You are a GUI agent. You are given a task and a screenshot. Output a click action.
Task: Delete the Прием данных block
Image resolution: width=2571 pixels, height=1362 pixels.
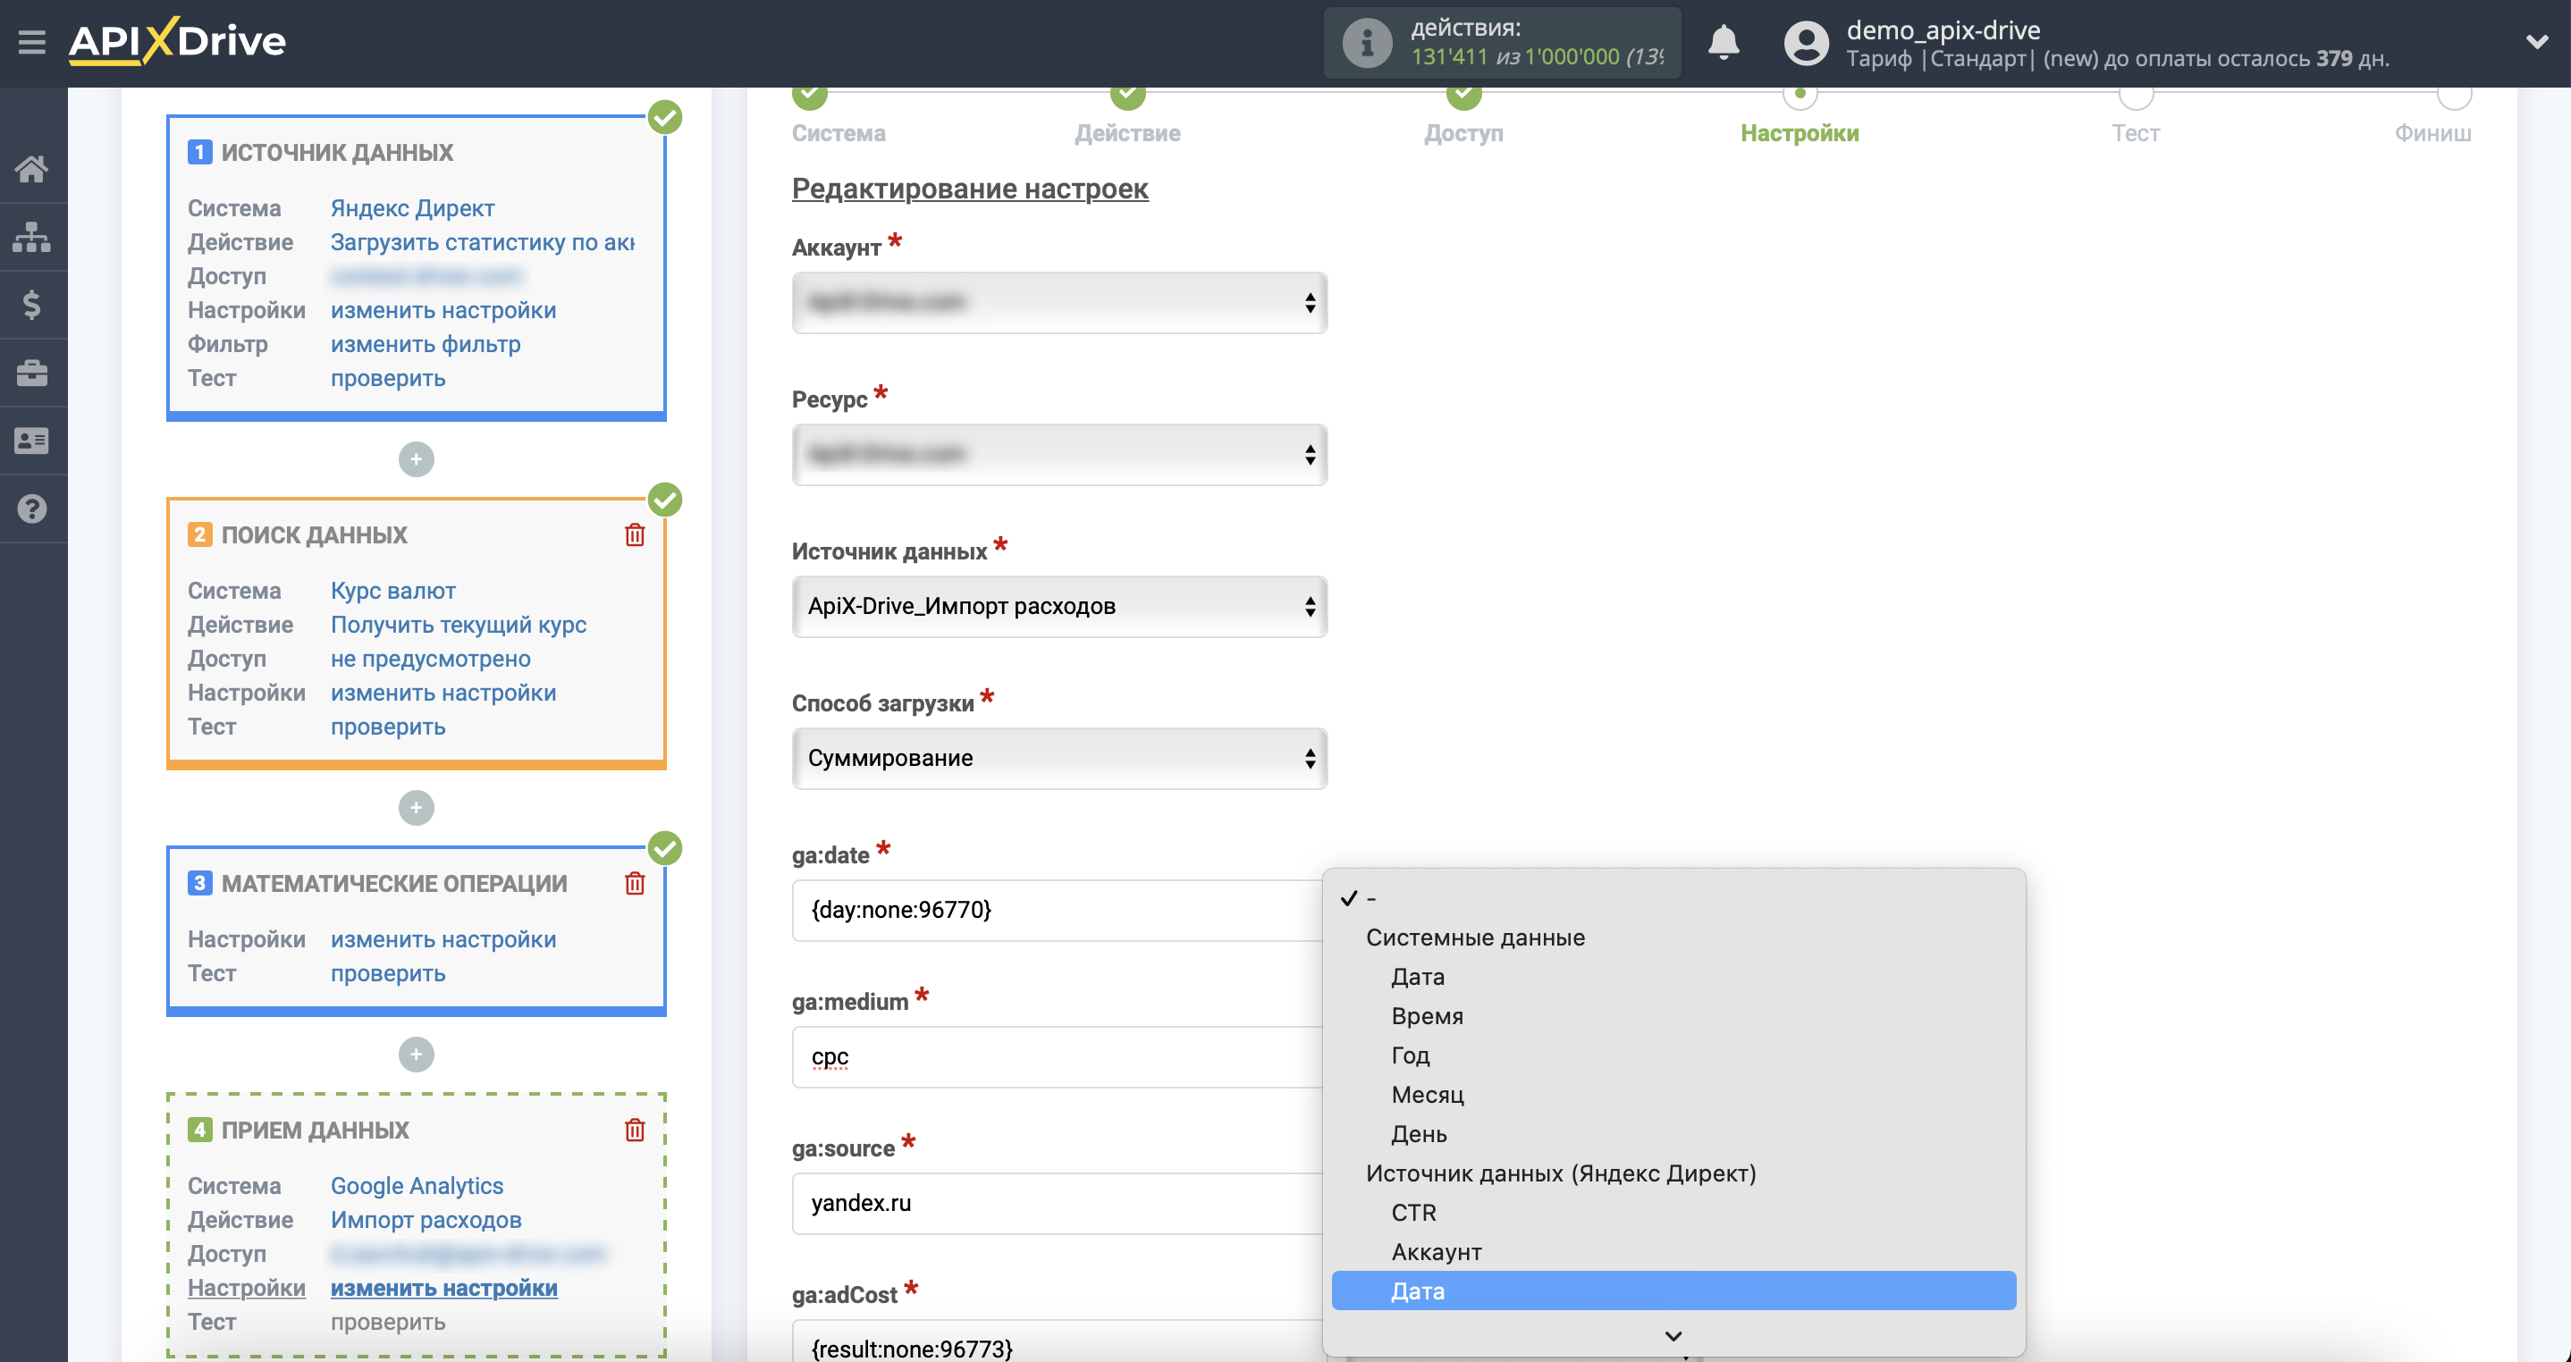coord(635,1130)
